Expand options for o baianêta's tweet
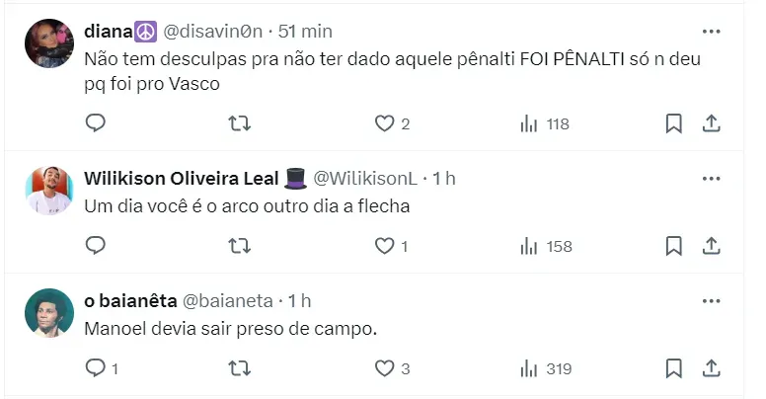Screen dimensions: 766x399 coord(711,300)
